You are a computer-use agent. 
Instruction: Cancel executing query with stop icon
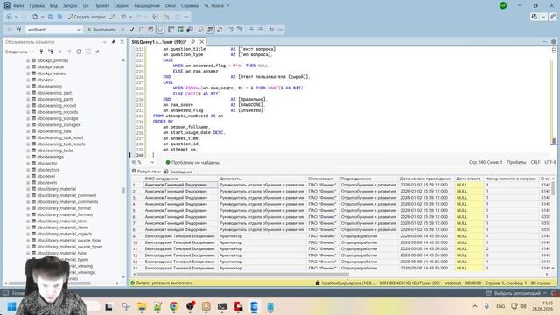point(122,30)
